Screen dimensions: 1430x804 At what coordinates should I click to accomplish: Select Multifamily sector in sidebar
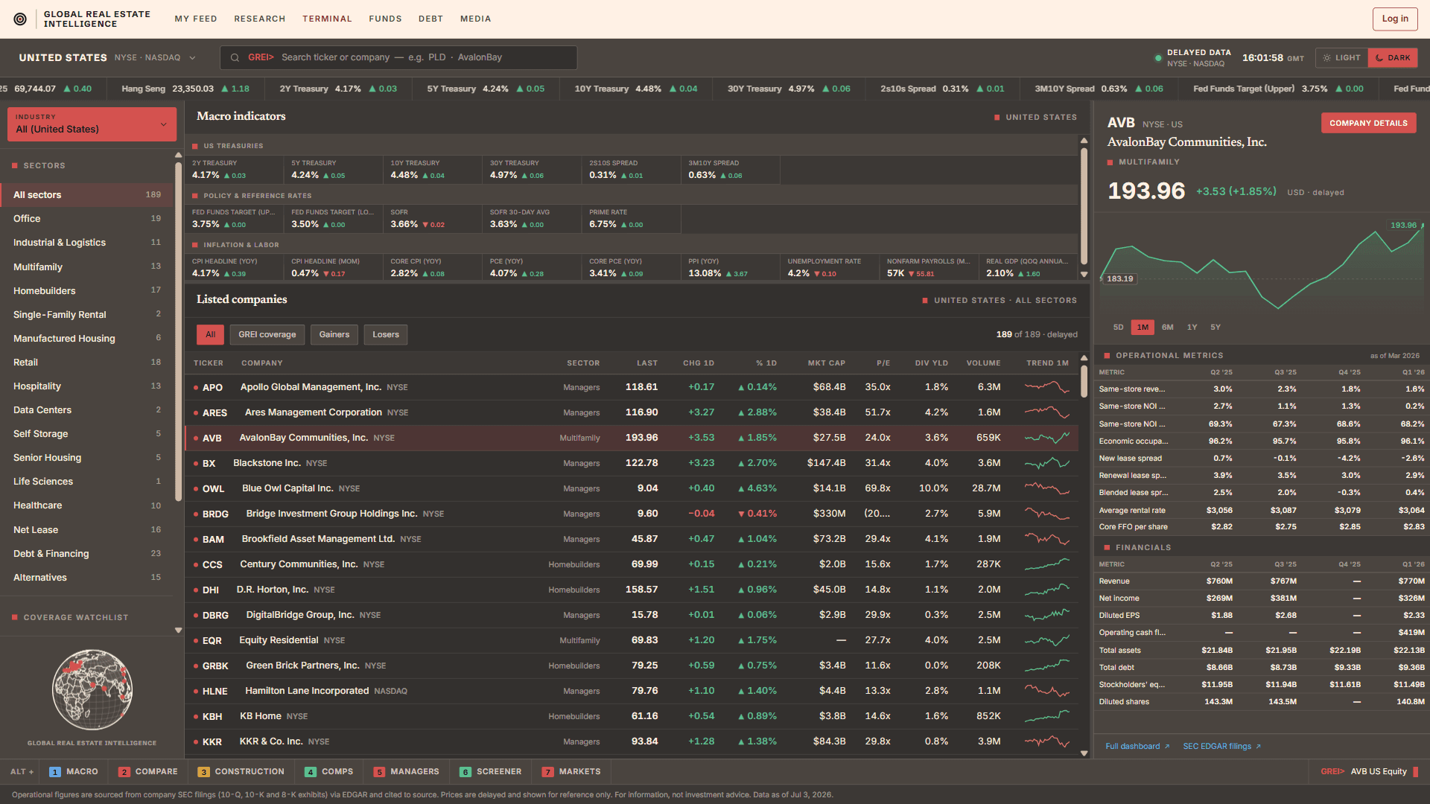point(87,267)
